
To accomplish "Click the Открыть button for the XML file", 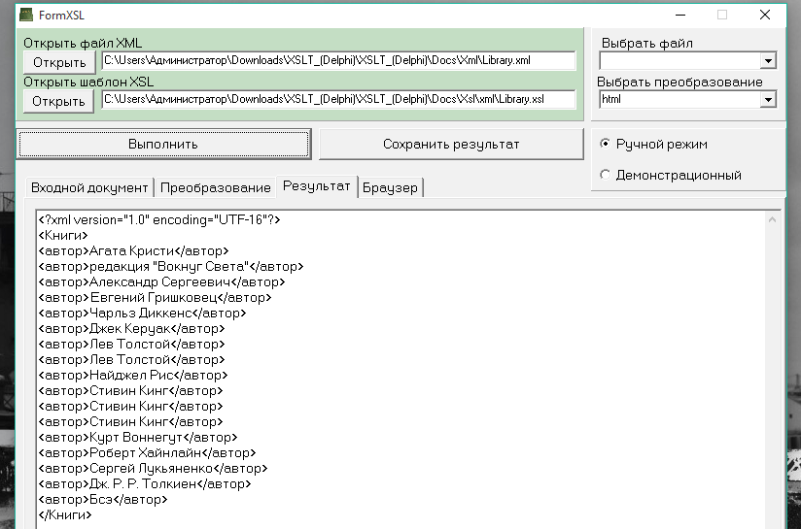I will tap(59, 62).
